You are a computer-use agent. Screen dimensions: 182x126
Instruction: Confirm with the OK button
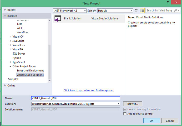[151, 121]
